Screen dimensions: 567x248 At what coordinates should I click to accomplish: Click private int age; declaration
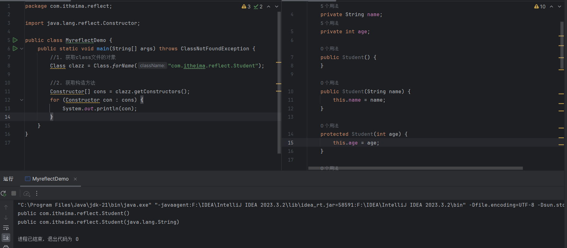click(x=345, y=32)
